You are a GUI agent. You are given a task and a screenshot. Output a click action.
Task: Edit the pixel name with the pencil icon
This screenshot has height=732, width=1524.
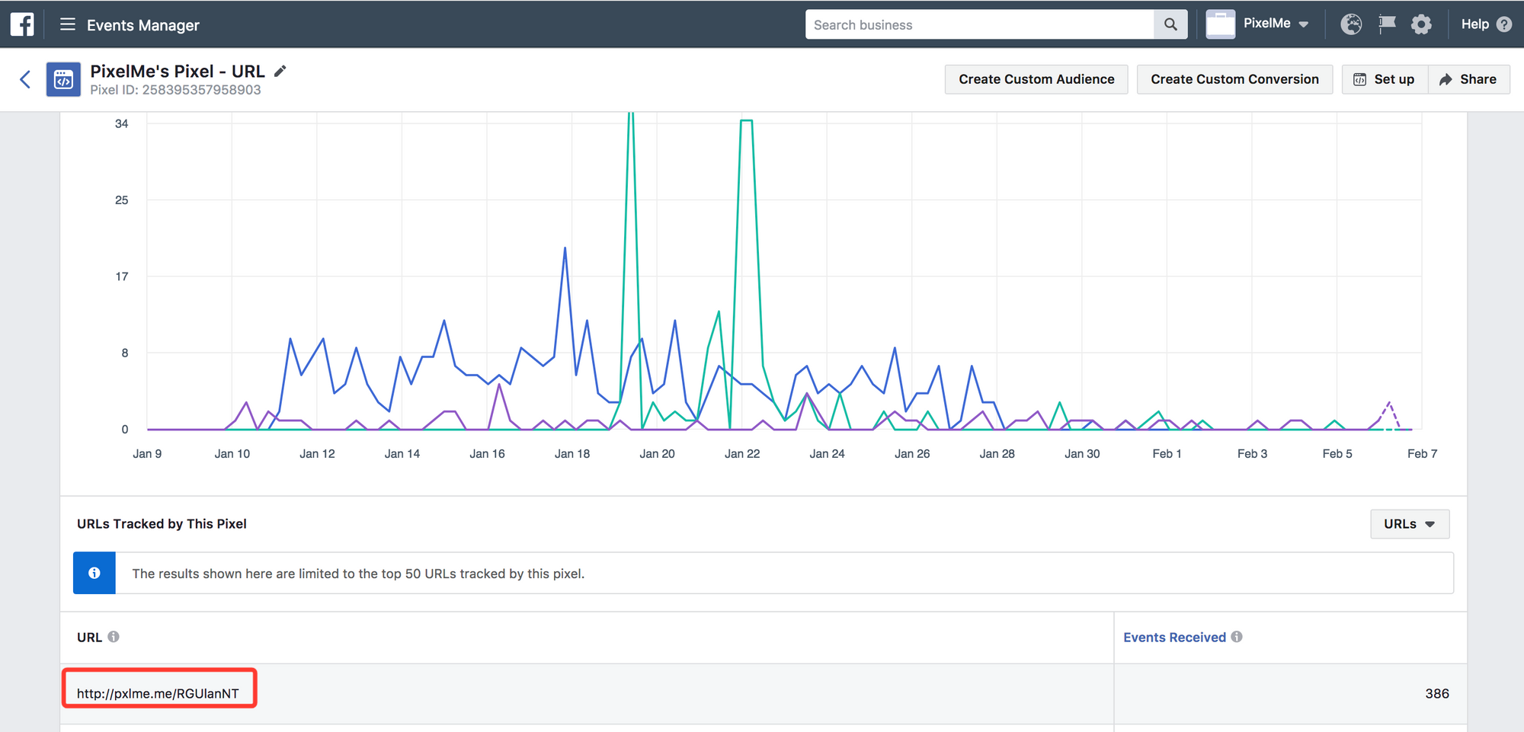pos(280,71)
